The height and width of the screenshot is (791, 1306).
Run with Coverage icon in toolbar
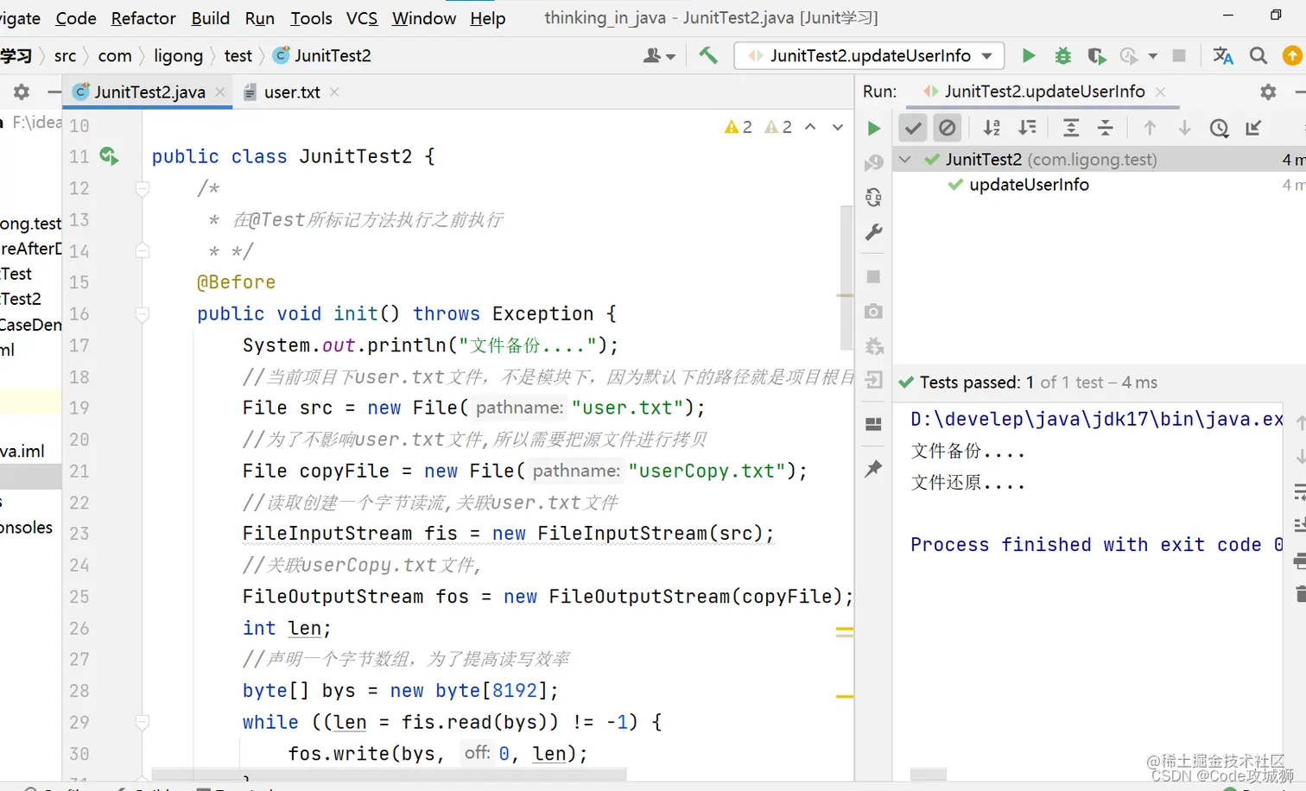1097,56
